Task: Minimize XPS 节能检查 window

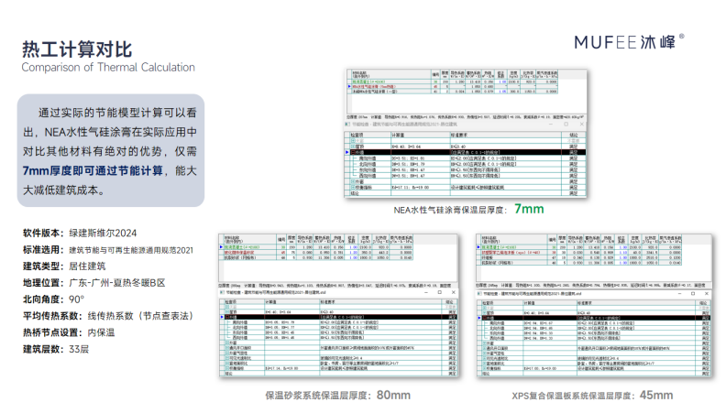Action: 680,294
